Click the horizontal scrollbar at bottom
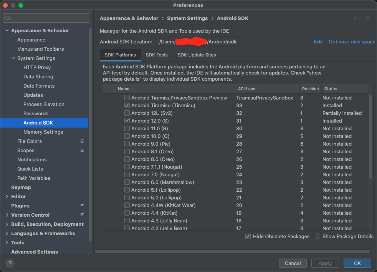The image size is (377, 272). coord(232,251)
